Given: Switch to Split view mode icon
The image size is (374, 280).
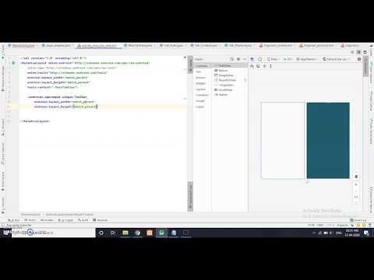Looking at the screenshot, I should (x=358, y=52).
